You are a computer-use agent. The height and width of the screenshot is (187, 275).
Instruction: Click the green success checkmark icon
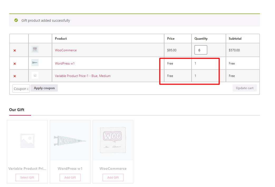click(16, 20)
